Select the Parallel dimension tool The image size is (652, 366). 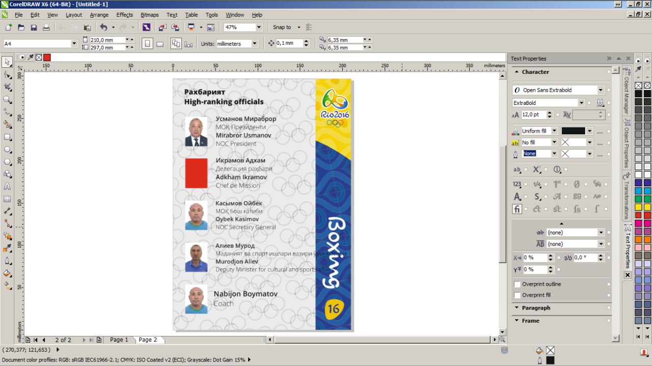point(7,211)
